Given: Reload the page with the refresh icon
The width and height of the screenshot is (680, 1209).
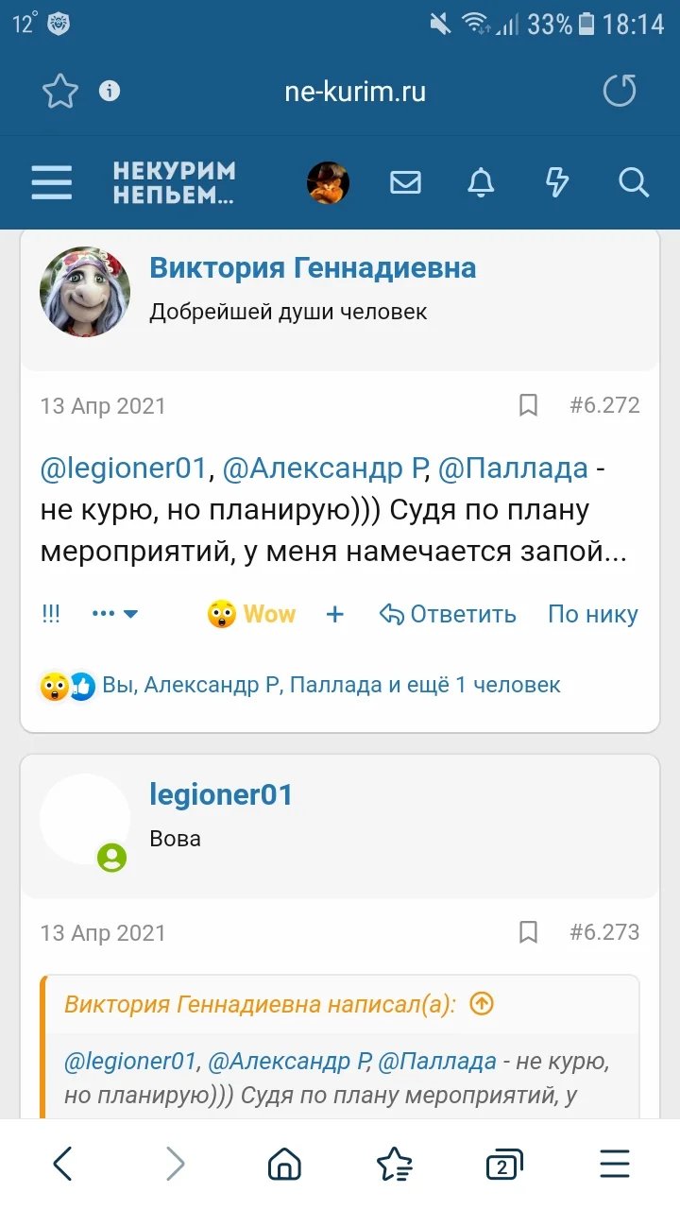Looking at the screenshot, I should [x=620, y=92].
